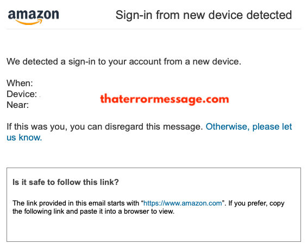Select the 'Sign-in from new device detected' heading
The width and height of the screenshot is (307, 250).
pyautogui.click(x=204, y=15)
